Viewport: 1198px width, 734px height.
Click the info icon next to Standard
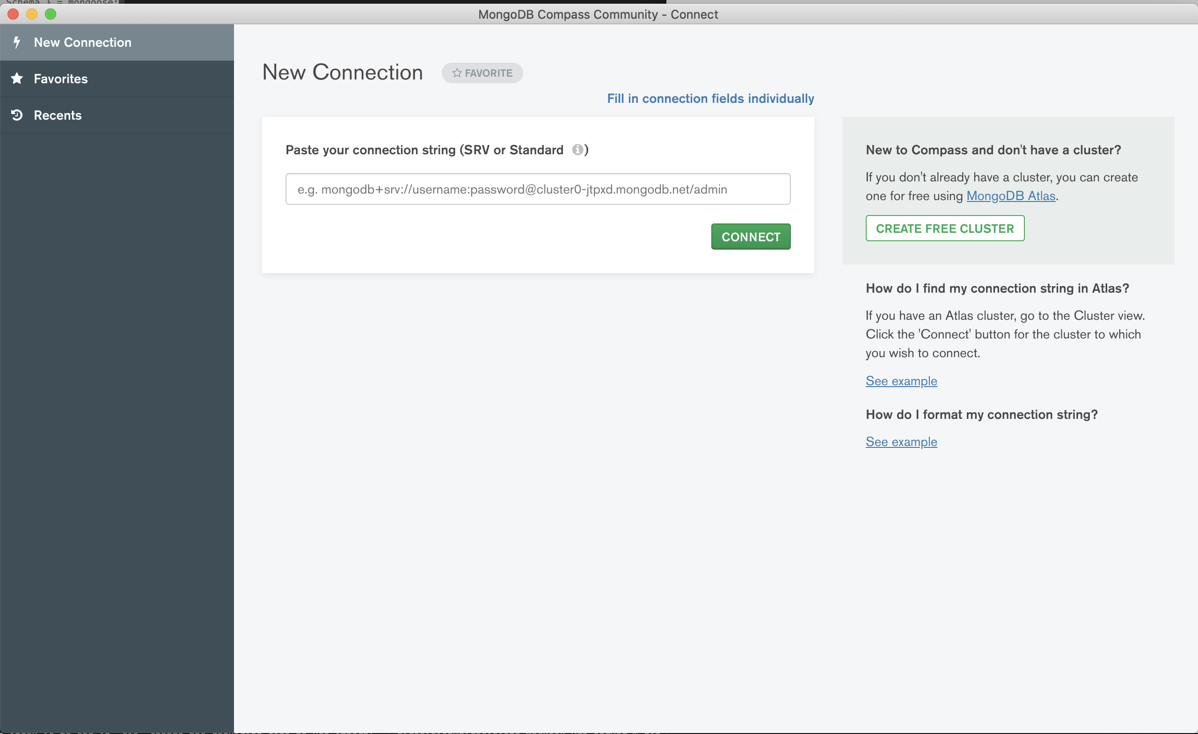pos(577,150)
